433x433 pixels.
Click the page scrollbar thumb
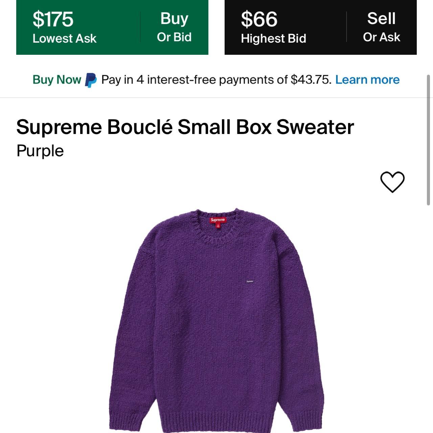429,140
